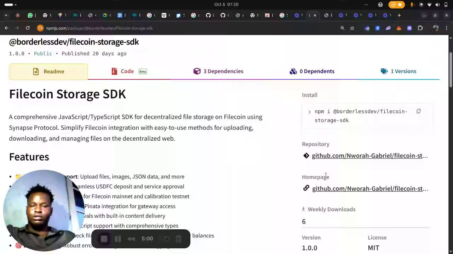Click the Weekly Downloads value 6
453x254 pixels.
[x=304, y=222]
